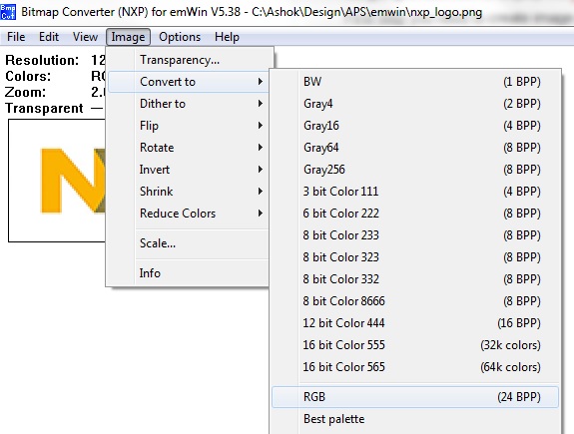Open the Help menu

coord(227,37)
